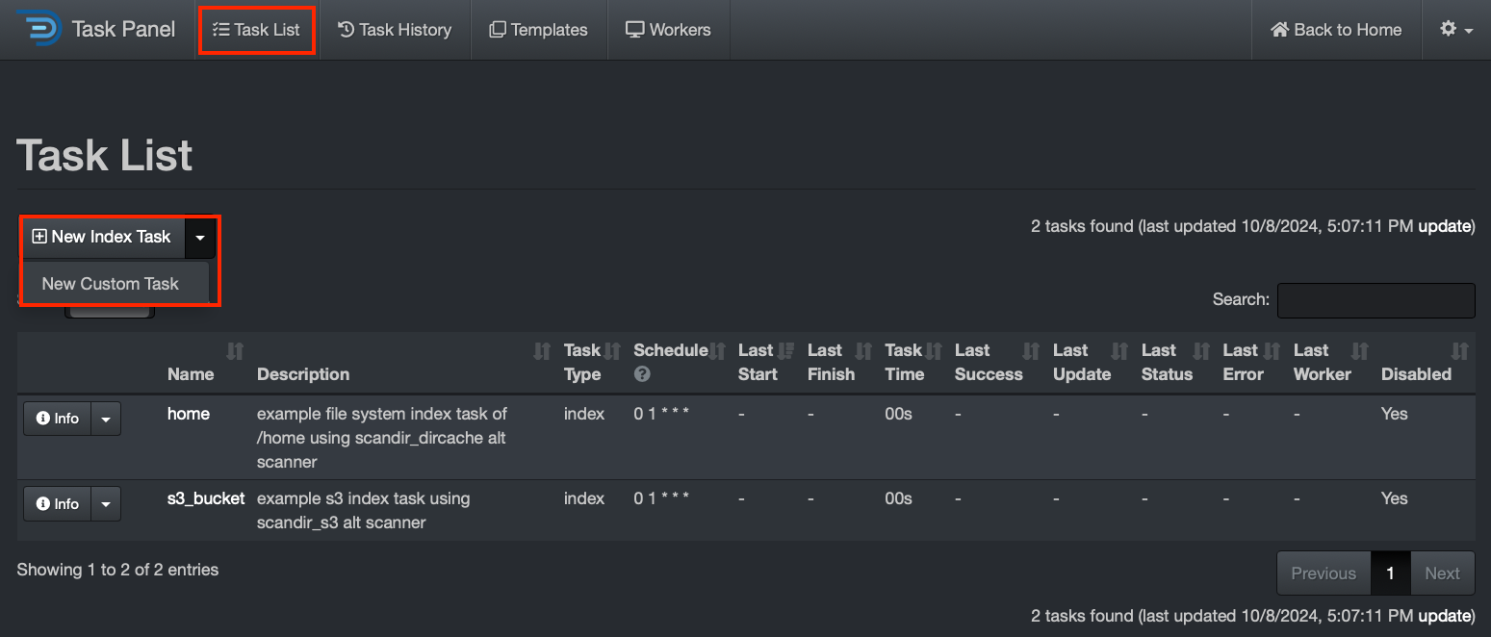
Task: Click the top update link
Action: [1444, 227]
